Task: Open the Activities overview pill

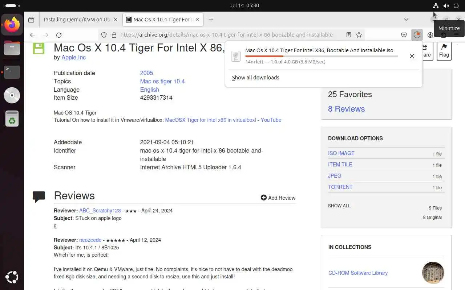Action: (x=13, y=6)
